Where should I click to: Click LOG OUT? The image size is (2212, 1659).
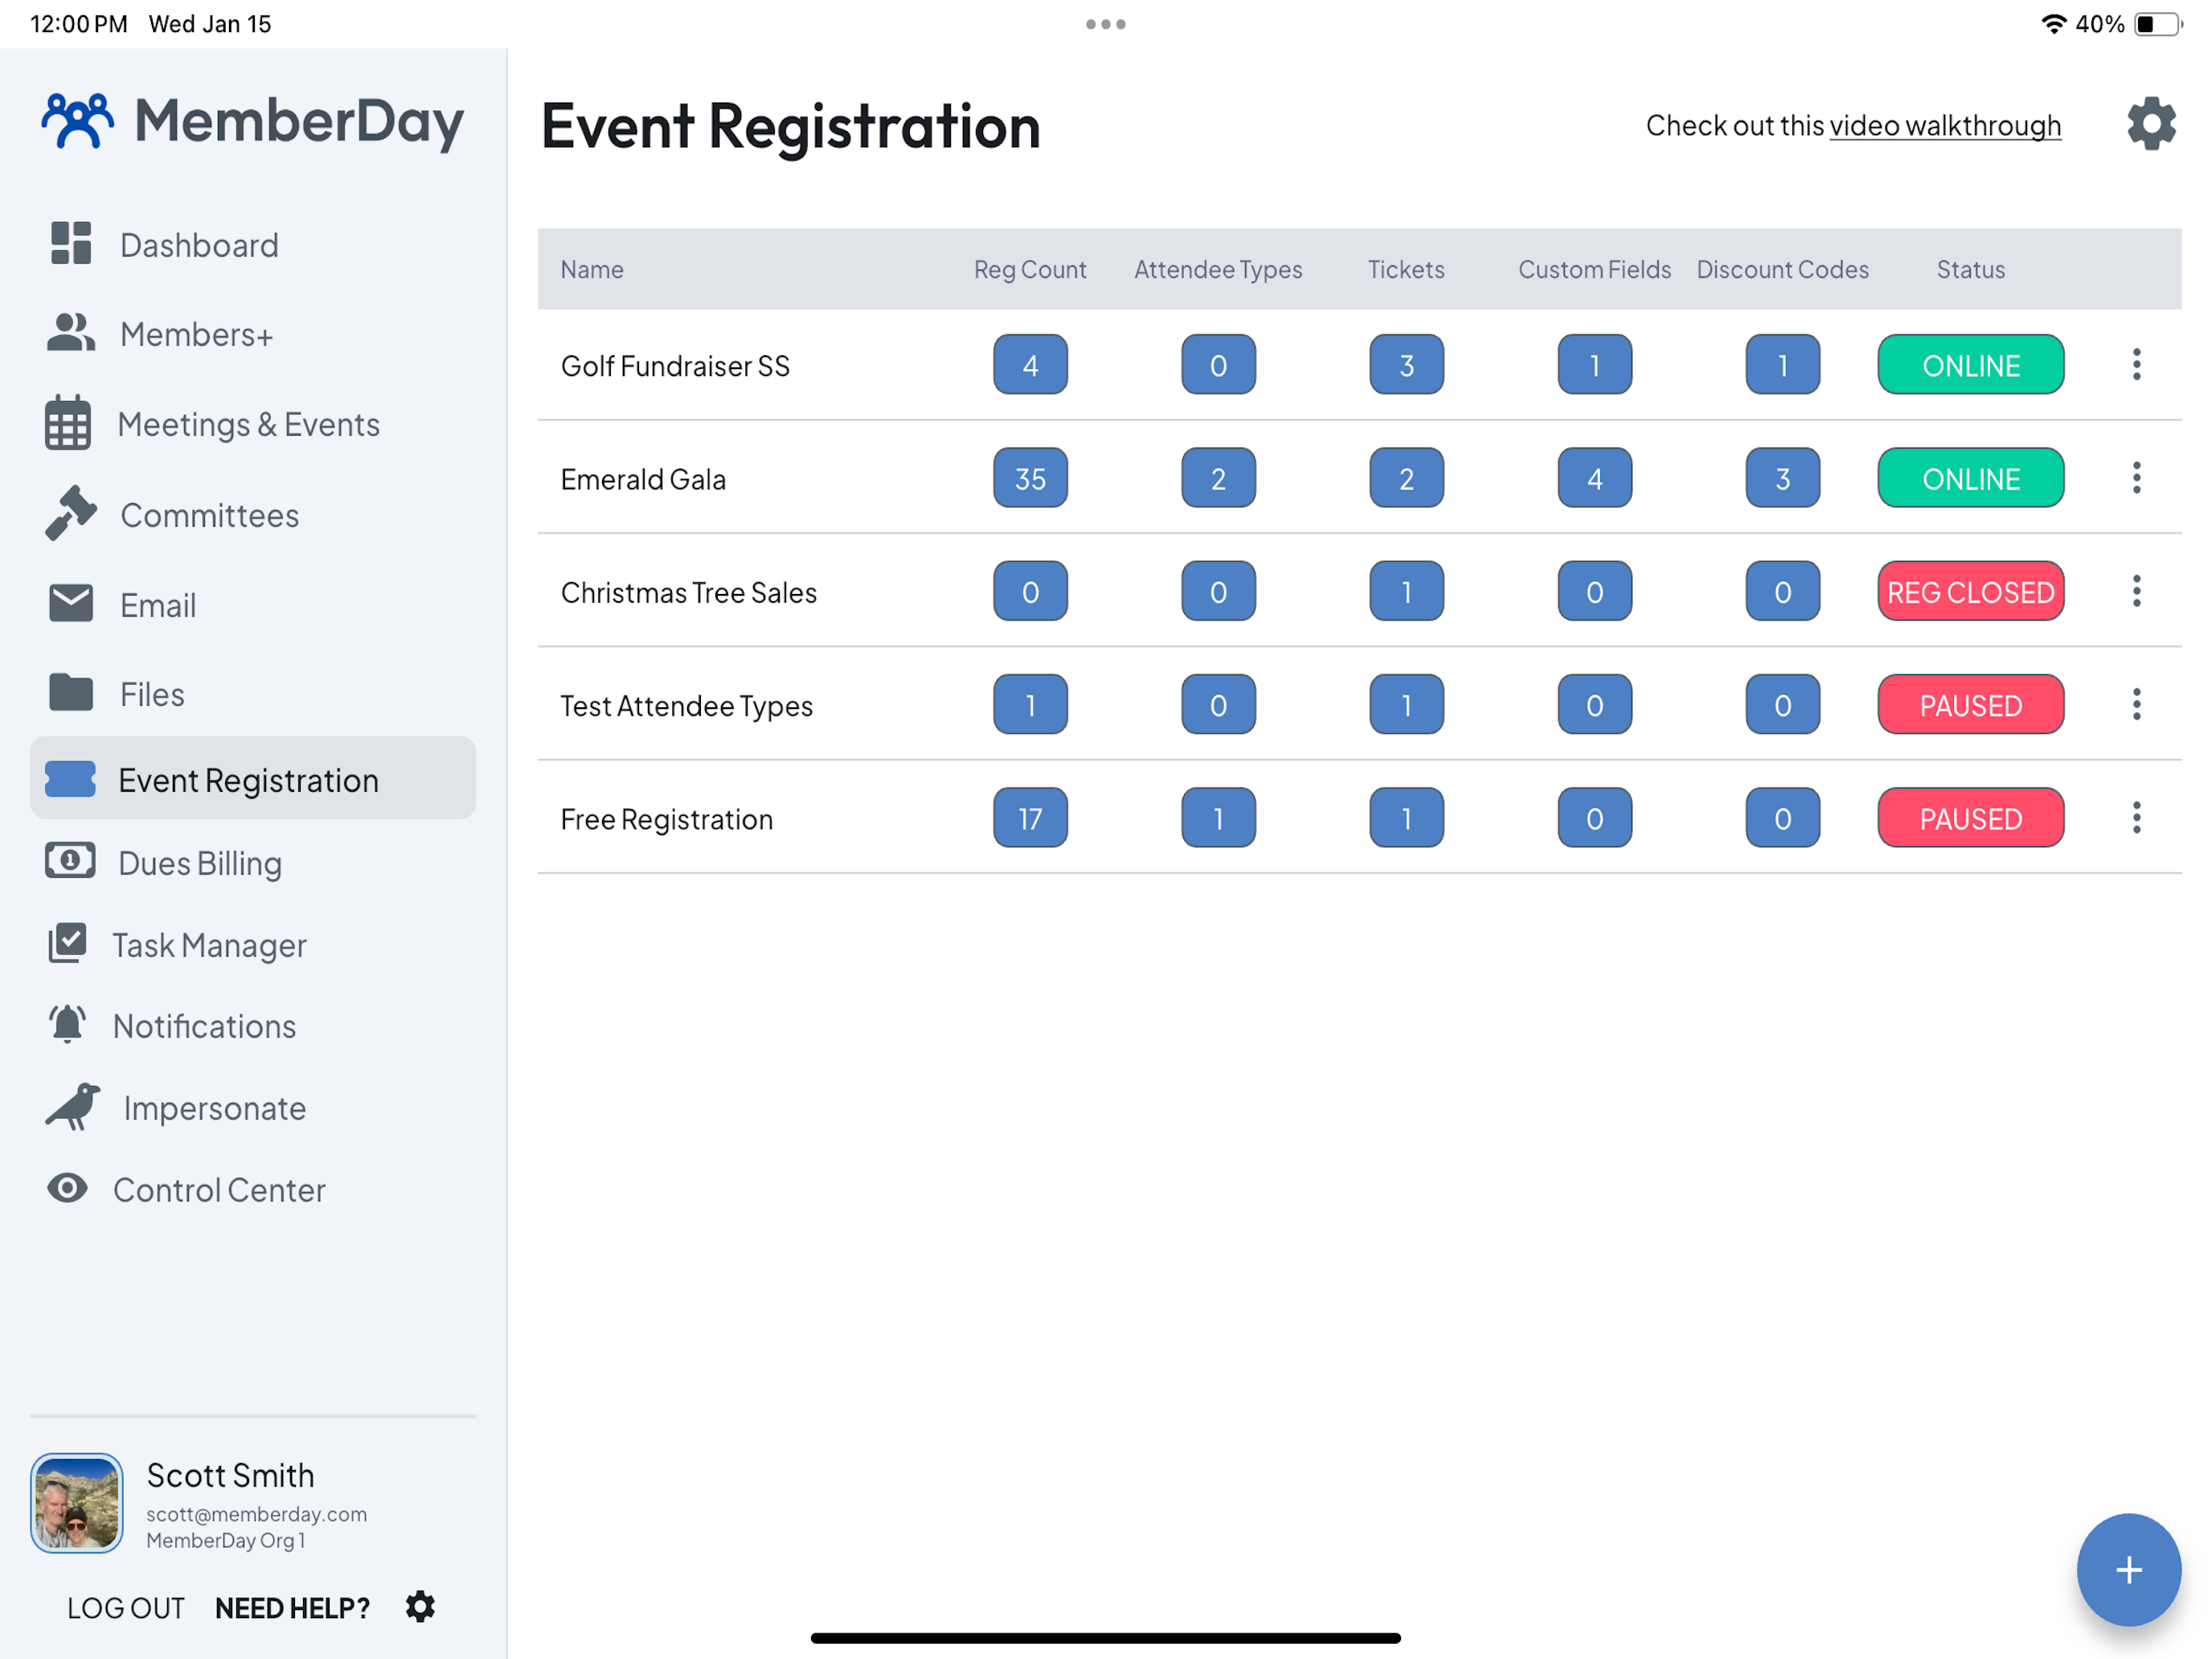coord(126,1608)
